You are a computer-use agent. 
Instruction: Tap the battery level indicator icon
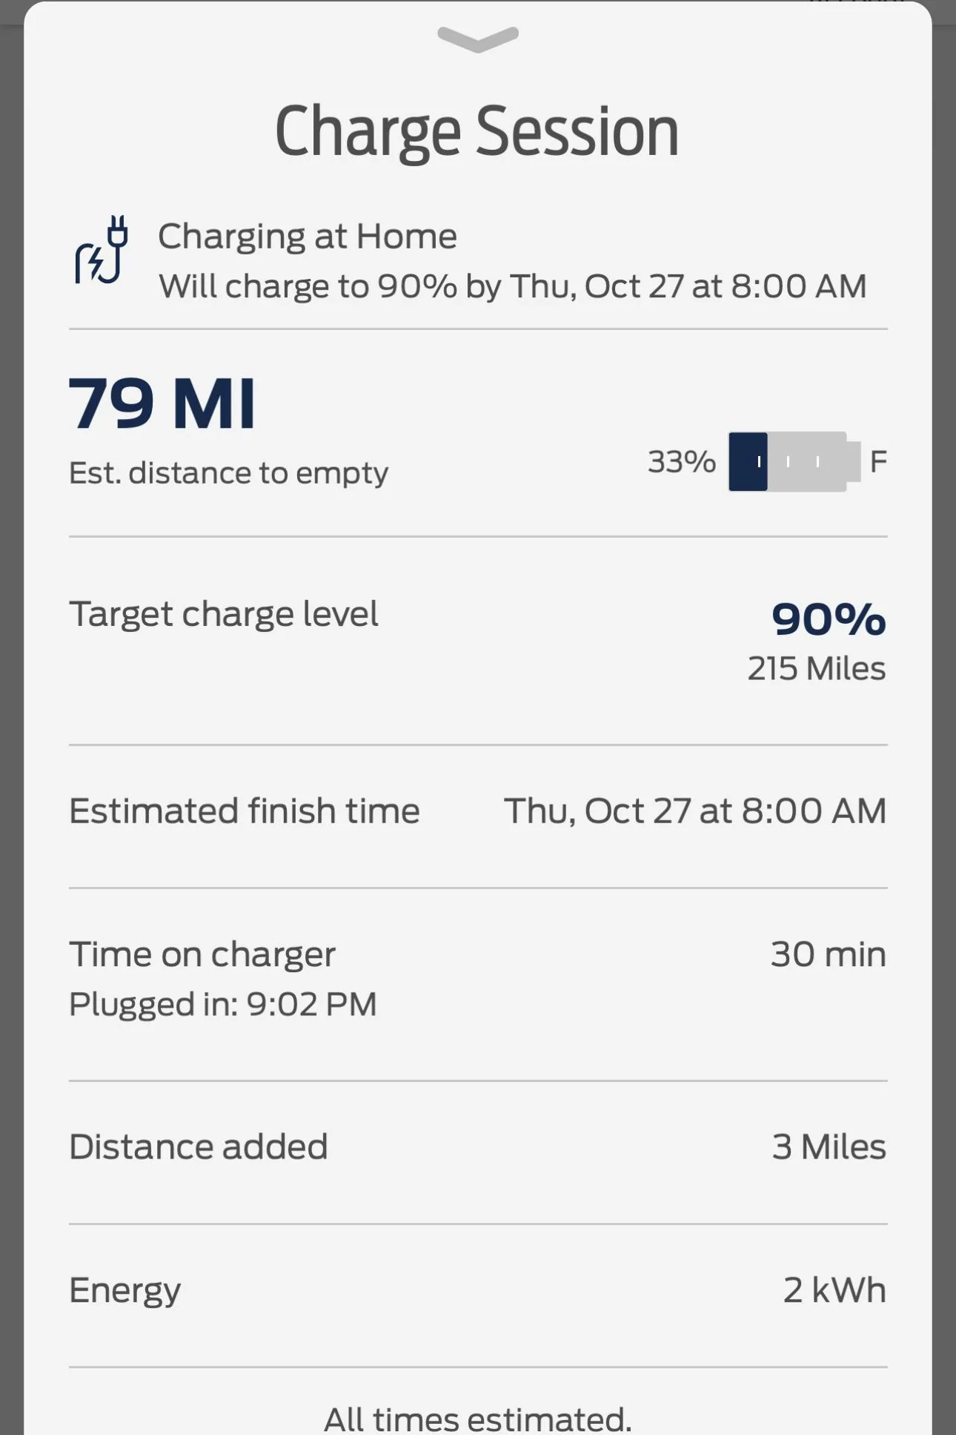(794, 461)
